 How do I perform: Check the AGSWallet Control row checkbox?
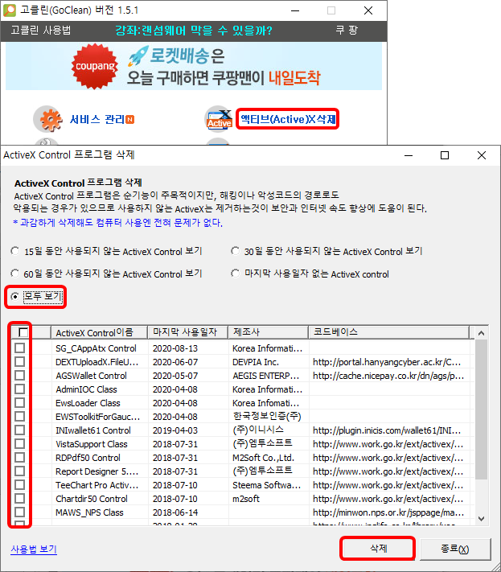(19, 376)
